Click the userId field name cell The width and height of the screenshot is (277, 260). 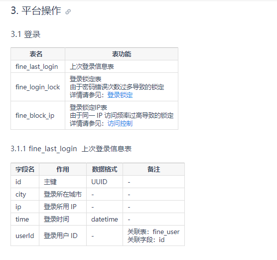click(x=25, y=236)
